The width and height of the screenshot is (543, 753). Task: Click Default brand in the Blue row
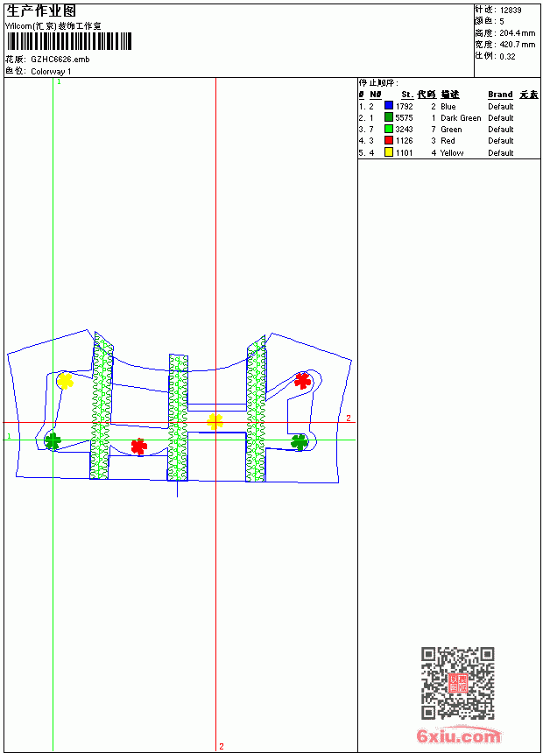501,106
